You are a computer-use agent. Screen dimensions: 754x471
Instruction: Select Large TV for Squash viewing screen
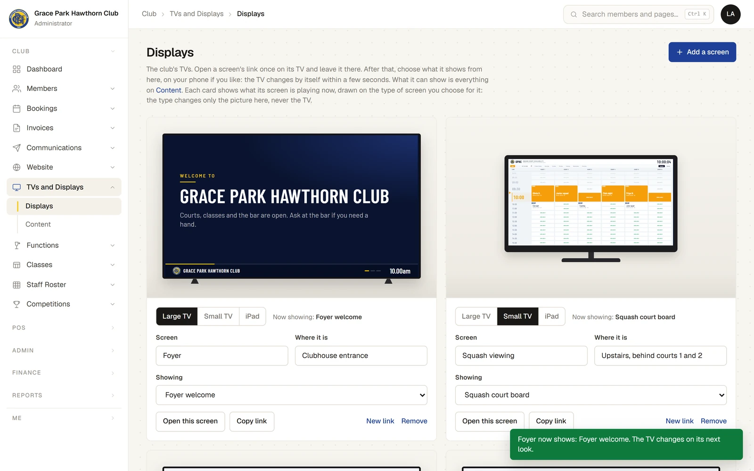tap(476, 317)
